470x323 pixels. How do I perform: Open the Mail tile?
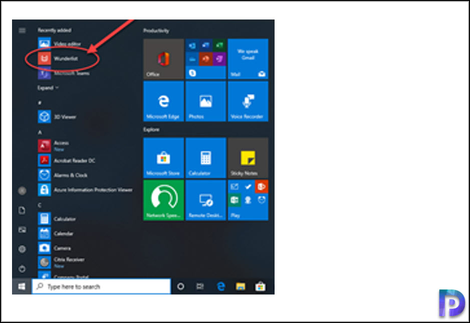(x=248, y=59)
